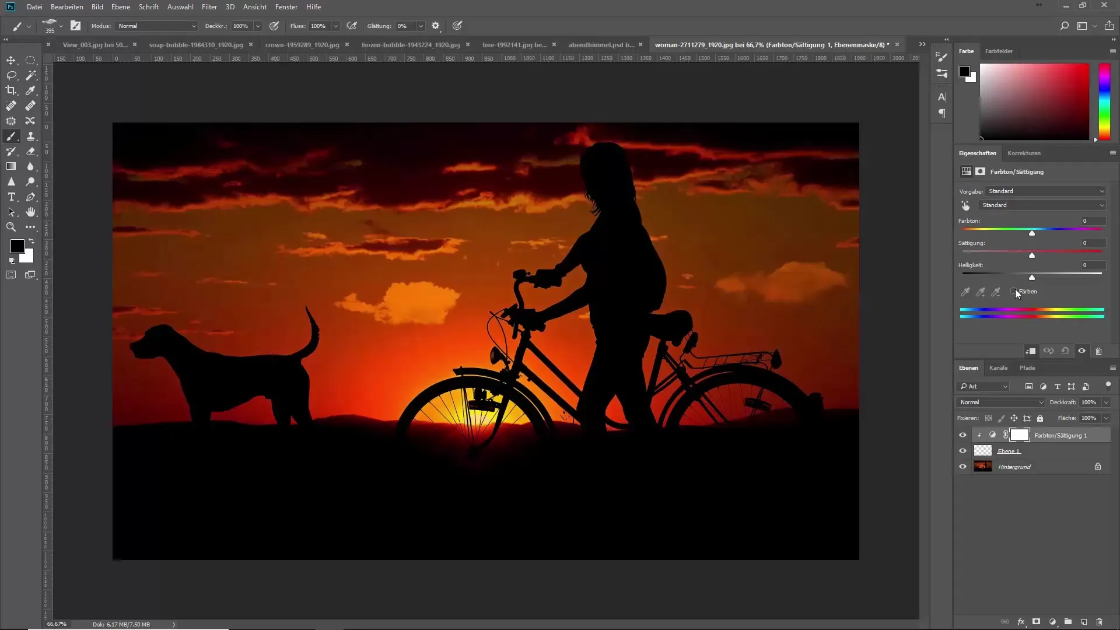Hide the Hintergrund layer
The image size is (1120, 630).
point(963,467)
